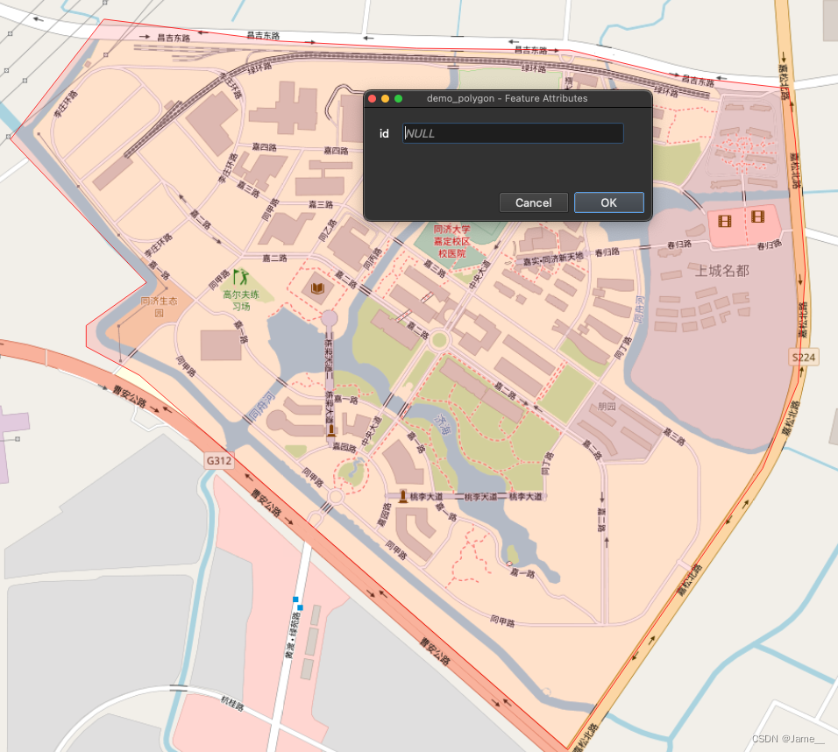
Task: Click the green label '高尔夫练习场'
Action: [x=241, y=301]
